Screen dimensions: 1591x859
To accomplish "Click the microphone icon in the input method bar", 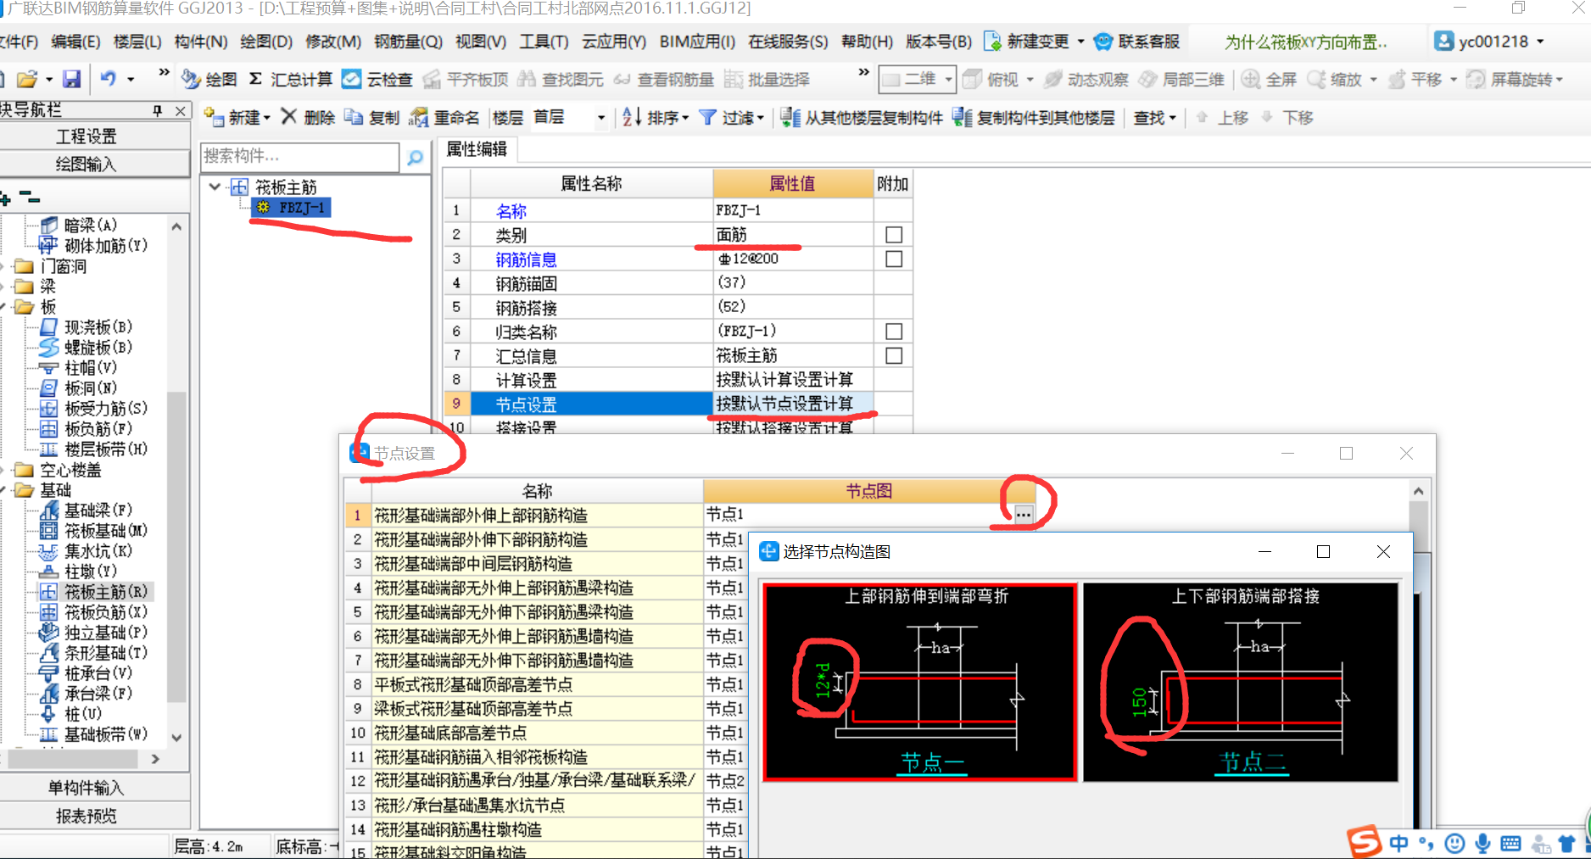I will 1482,843.
